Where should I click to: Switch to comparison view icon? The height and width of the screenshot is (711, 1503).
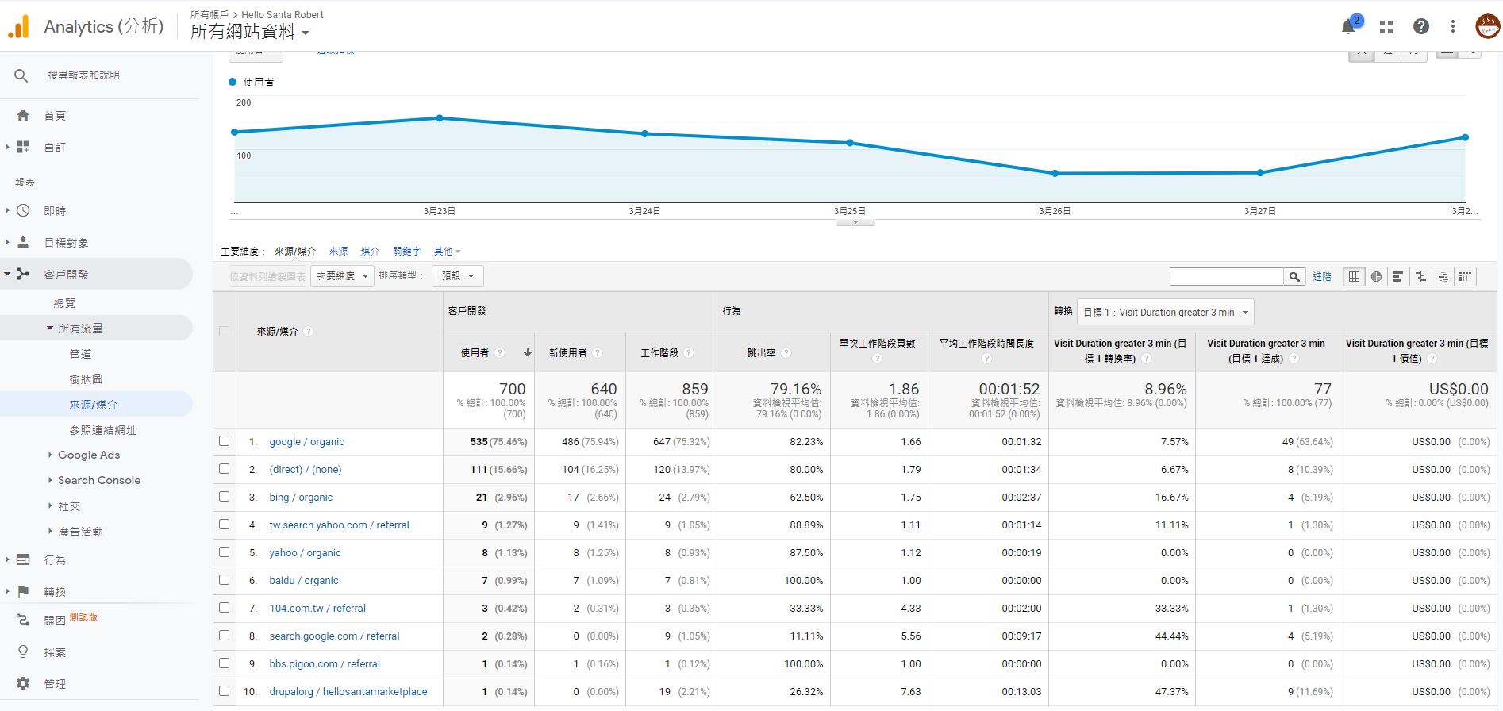[1420, 277]
